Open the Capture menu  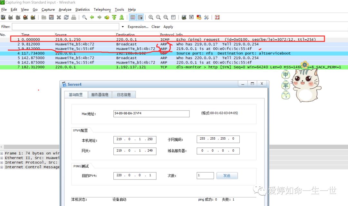pyautogui.click(x=48, y=10)
